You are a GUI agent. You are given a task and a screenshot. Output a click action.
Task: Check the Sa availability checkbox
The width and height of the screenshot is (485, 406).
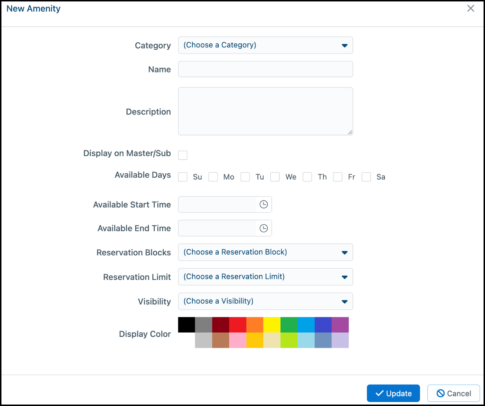[x=366, y=177]
